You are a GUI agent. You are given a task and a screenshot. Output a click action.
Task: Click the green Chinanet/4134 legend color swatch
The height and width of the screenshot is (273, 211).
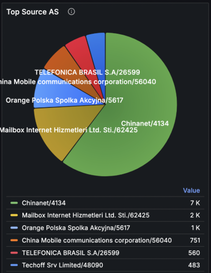click(x=14, y=203)
